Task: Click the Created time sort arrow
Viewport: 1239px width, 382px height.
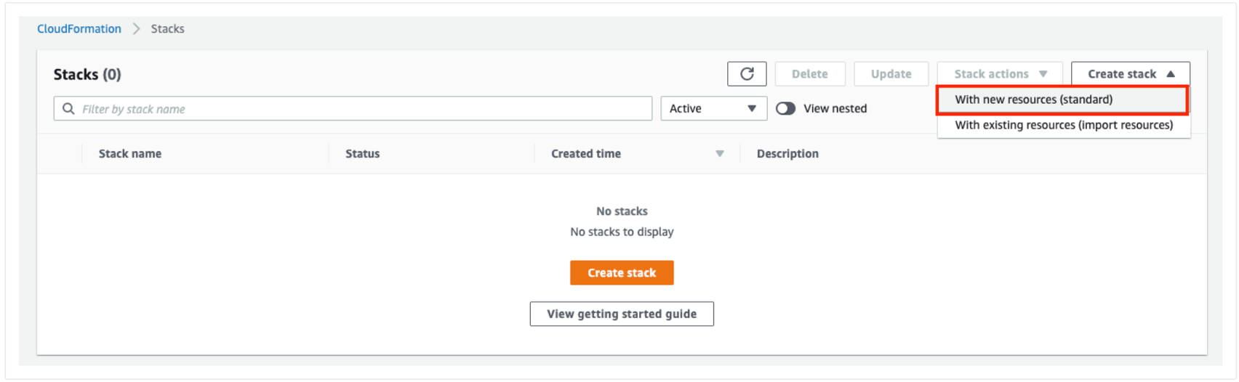Action: [x=720, y=154]
